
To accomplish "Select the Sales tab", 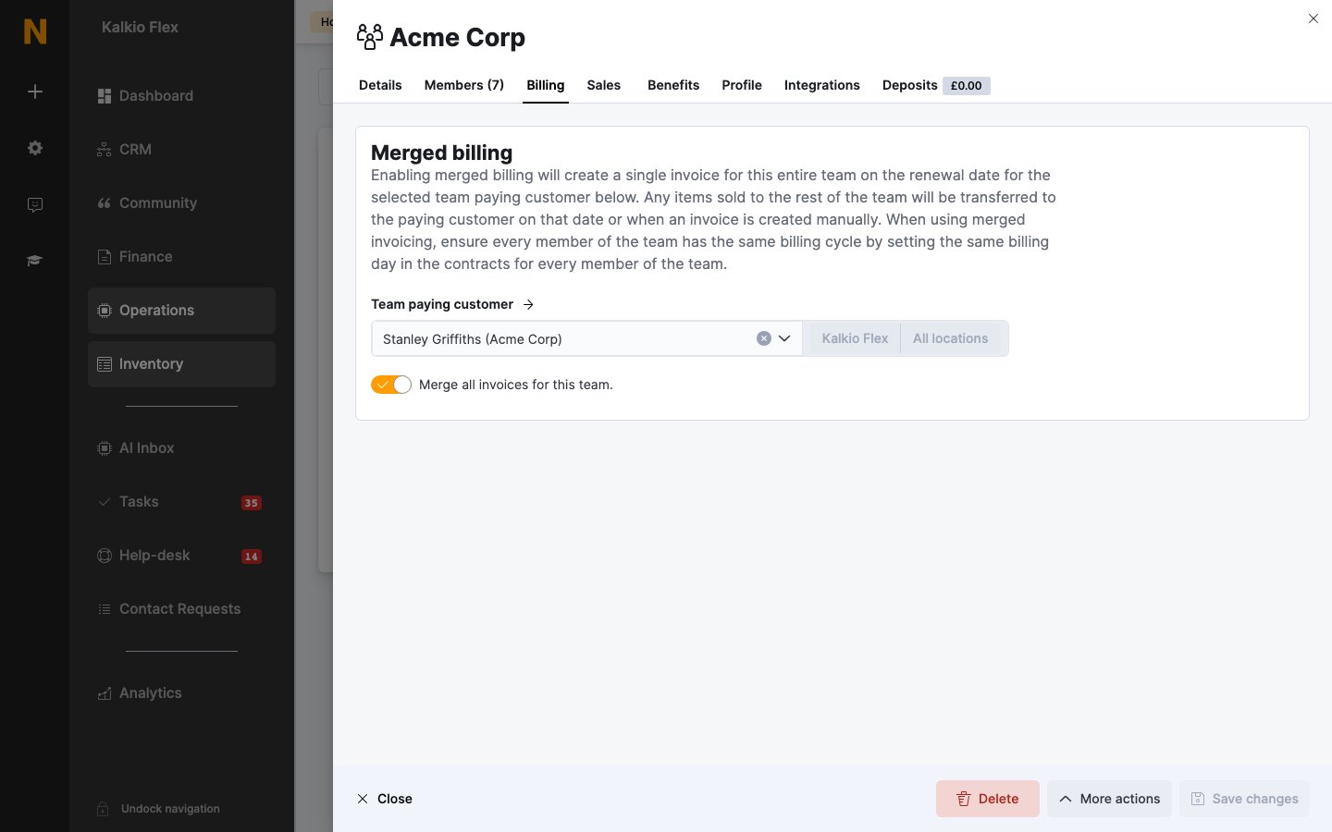I will pyautogui.click(x=604, y=85).
